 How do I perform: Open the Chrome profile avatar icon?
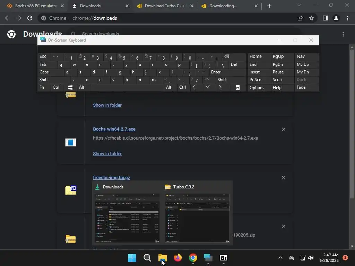pyautogui.click(x=336, y=18)
